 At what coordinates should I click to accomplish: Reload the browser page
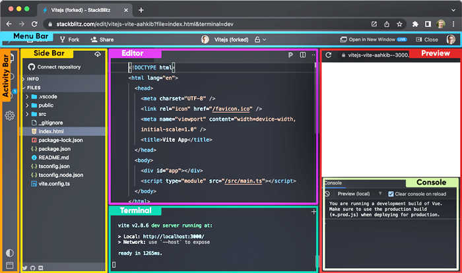[x=34, y=24]
